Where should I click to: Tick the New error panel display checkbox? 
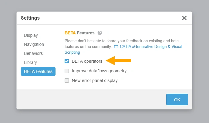[67, 80]
